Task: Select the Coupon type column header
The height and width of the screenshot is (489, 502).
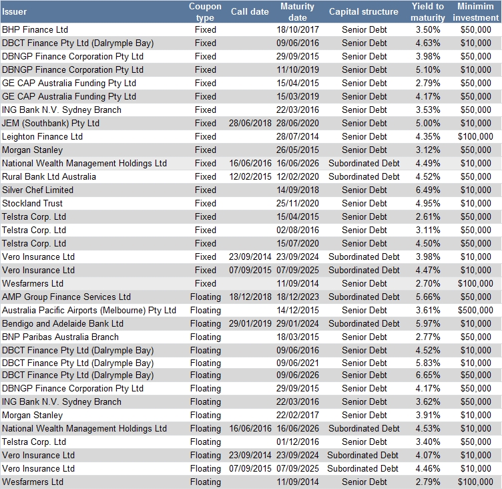Action: point(205,11)
